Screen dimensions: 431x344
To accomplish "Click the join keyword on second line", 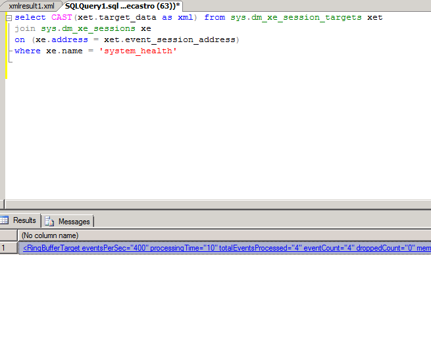I will coord(25,29).
